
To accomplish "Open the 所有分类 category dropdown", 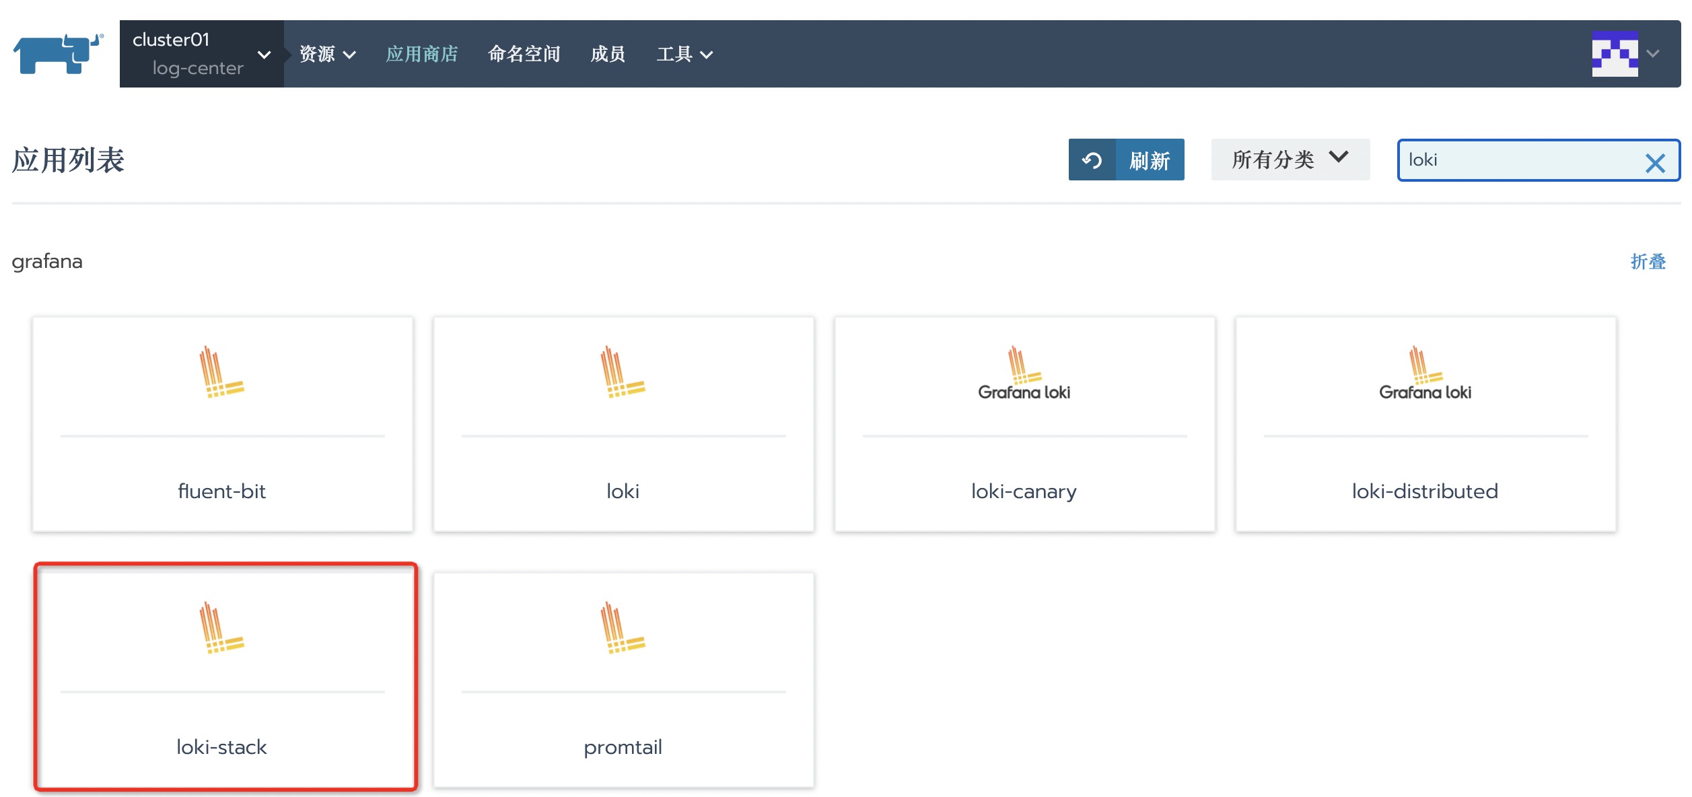I will pyautogui.click(x=1290, y=160).
